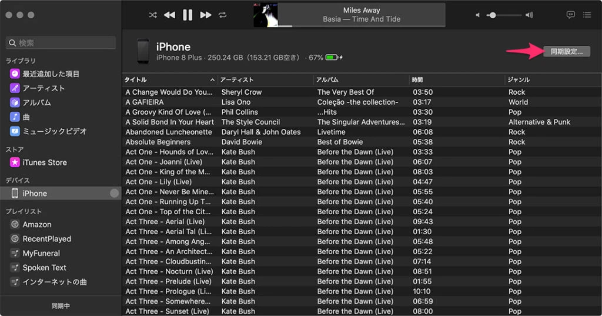Sort by the アーティスト column header

pyautogui.click(x=265, y=79)
